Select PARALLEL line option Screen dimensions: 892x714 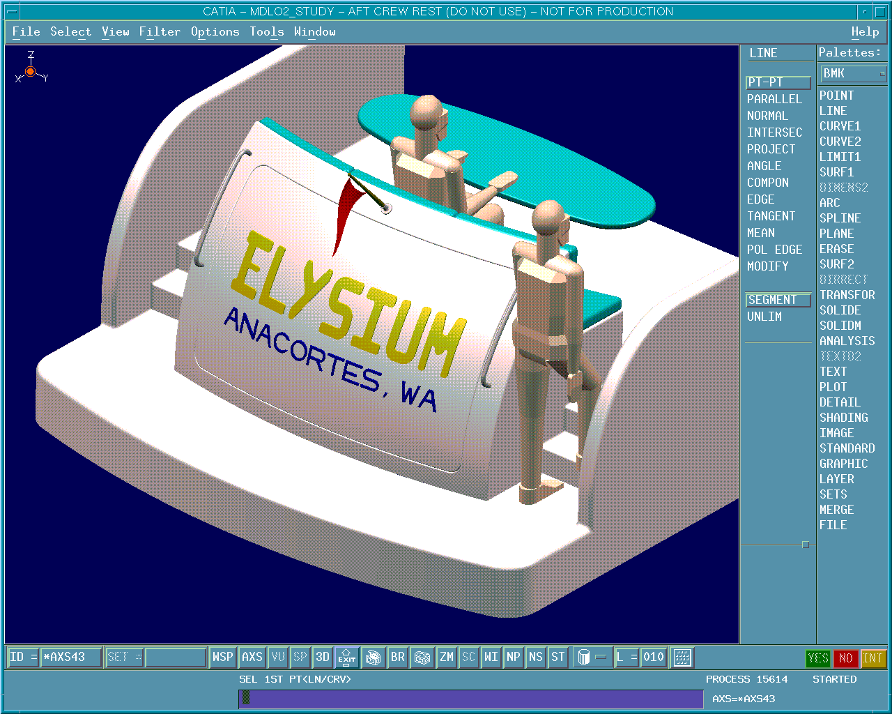(x=774, y=99)
